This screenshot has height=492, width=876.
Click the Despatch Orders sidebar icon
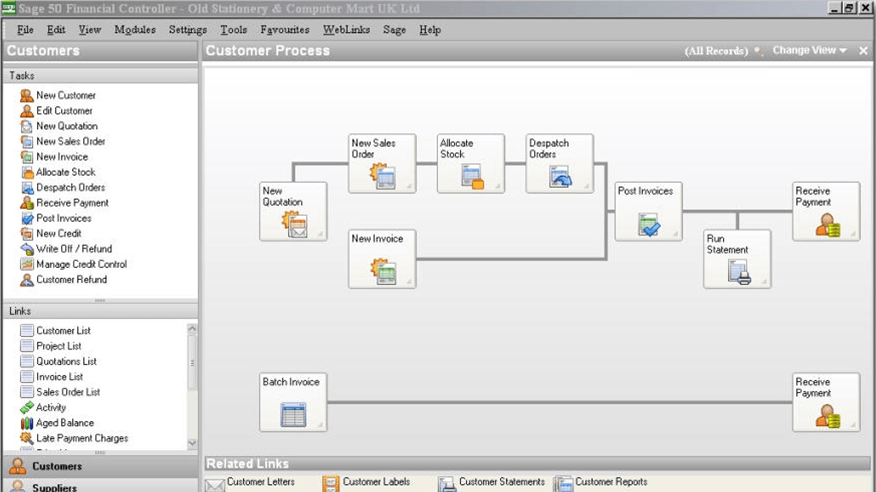coord(27,187)
